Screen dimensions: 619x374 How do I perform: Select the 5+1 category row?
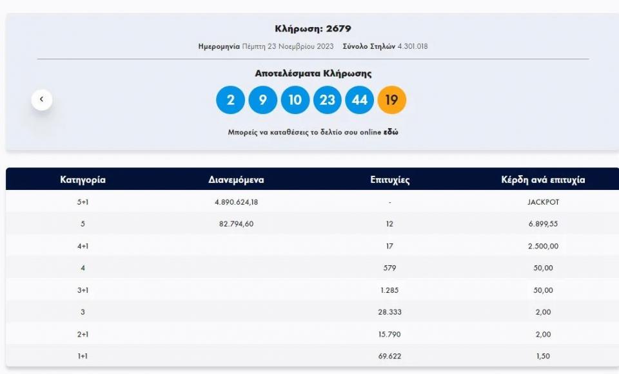pos(83,202)
